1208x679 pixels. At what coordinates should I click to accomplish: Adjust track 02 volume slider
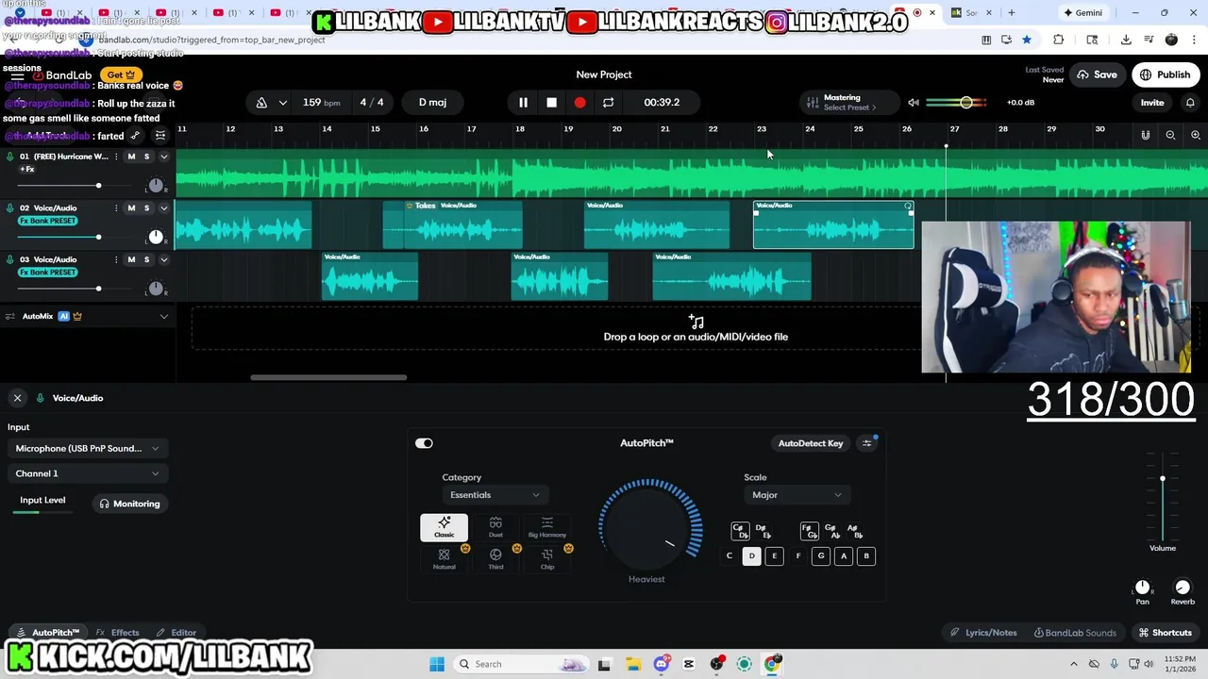point(98,237)
